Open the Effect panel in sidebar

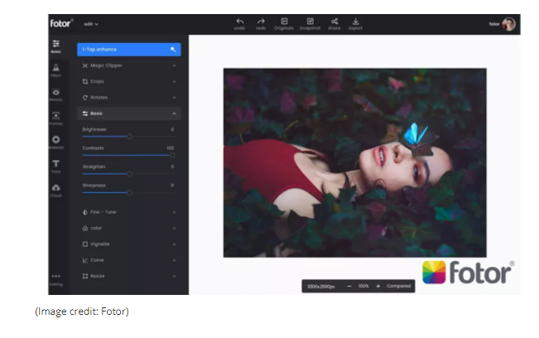coord(56,69)
